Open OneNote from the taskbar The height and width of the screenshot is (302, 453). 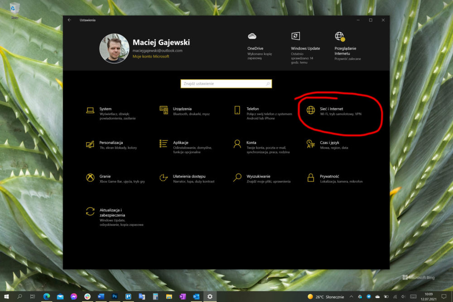[183, 297]
